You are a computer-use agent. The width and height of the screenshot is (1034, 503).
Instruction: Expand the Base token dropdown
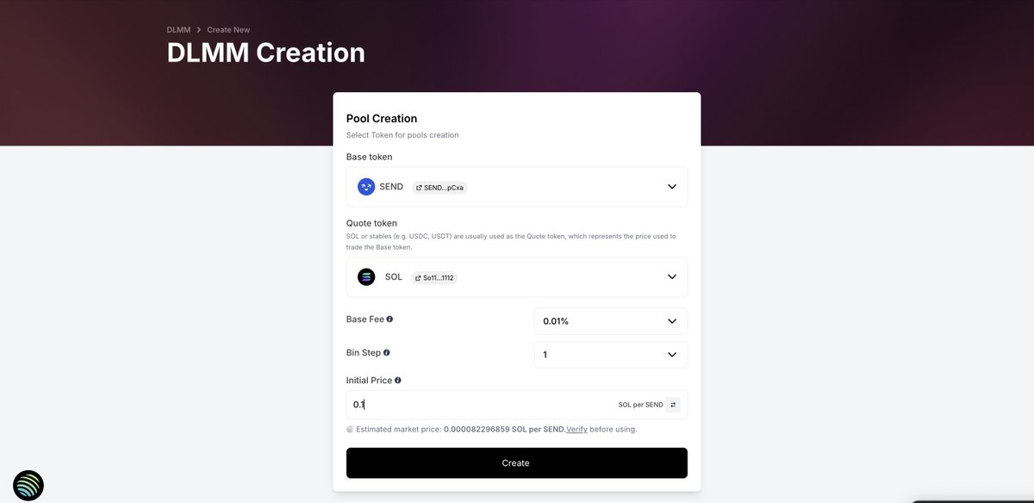[x=672, y=187]
